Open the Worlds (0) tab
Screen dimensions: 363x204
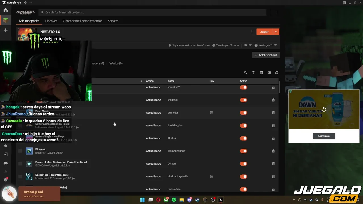point(116,63)
